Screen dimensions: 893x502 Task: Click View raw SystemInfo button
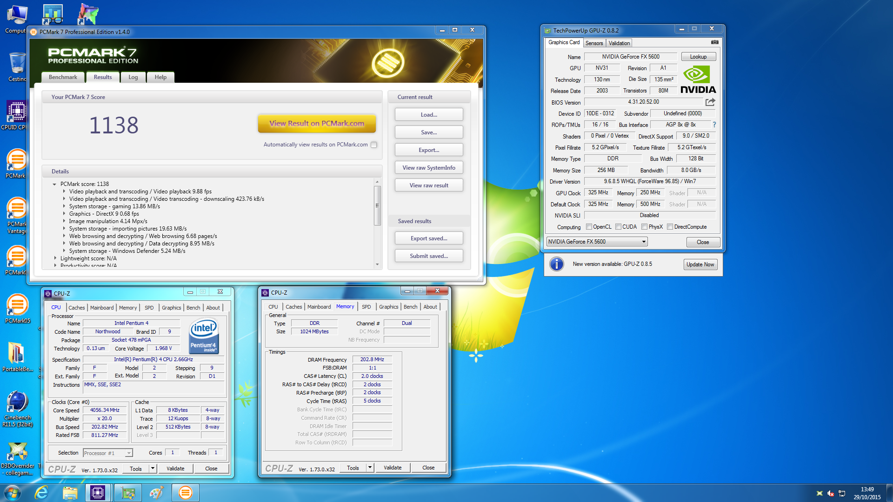[x=429, y=168]
